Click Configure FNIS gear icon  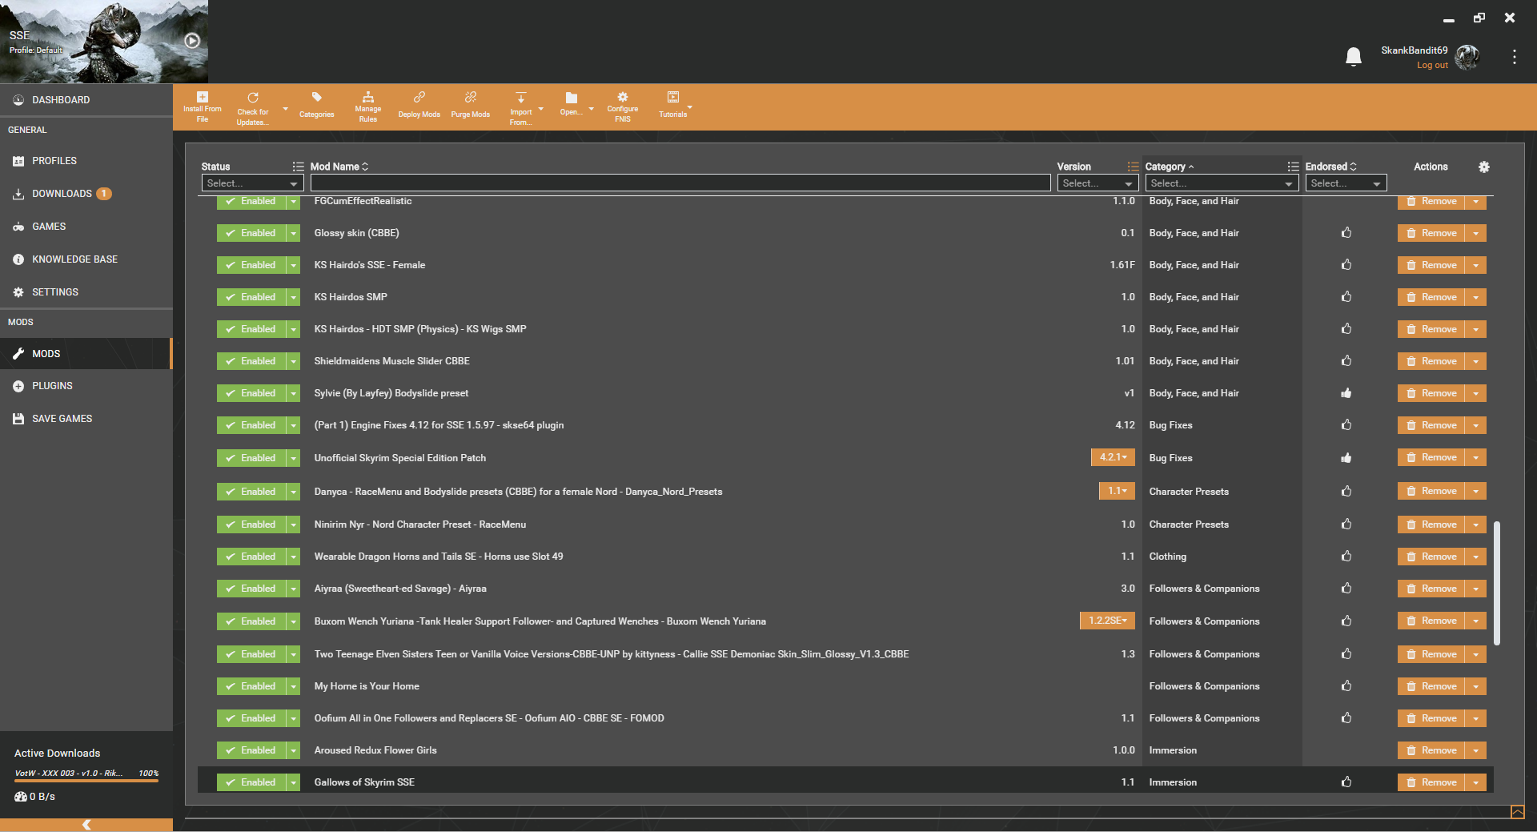coord(623,97)
